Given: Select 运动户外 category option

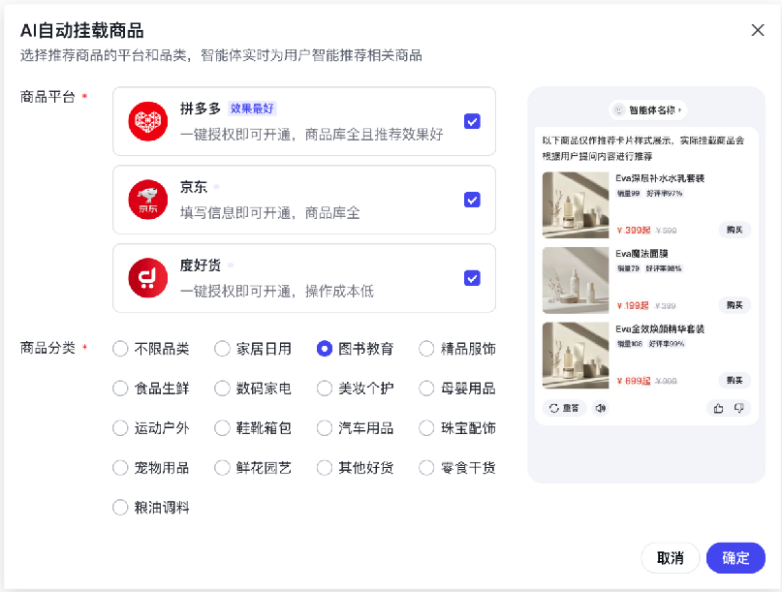Looking at the screenshot, I should (120, 428).
